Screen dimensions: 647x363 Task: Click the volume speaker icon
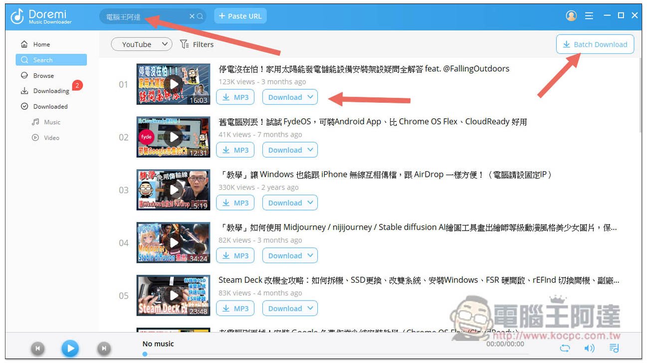[x=589, y=348]
